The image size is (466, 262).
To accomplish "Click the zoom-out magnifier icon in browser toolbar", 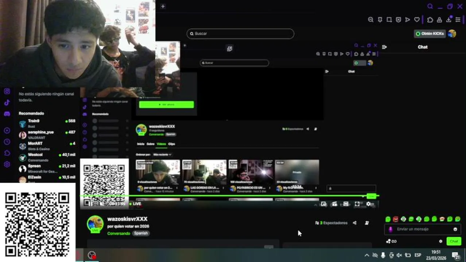I will tap(371, 20).
